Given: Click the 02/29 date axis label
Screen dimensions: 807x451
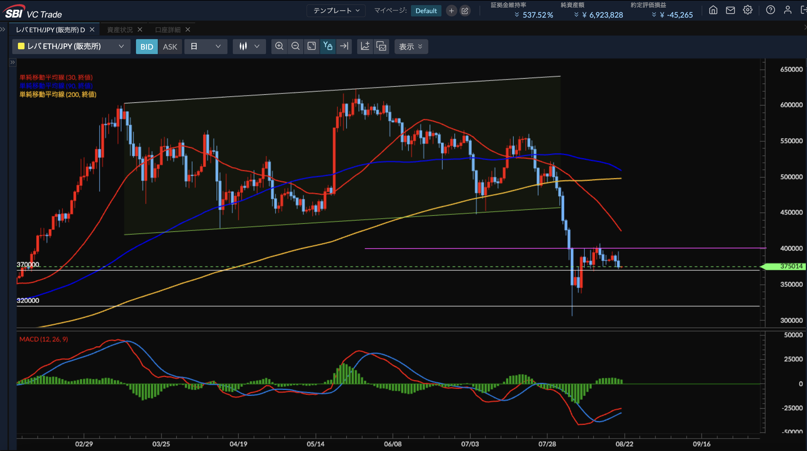Looking at the screenshot, I should click(84, 444).
